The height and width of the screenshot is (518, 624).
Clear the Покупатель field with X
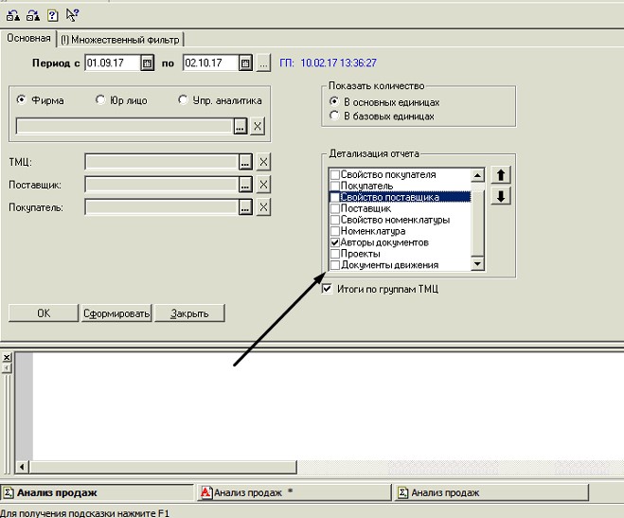click(263, 207)
